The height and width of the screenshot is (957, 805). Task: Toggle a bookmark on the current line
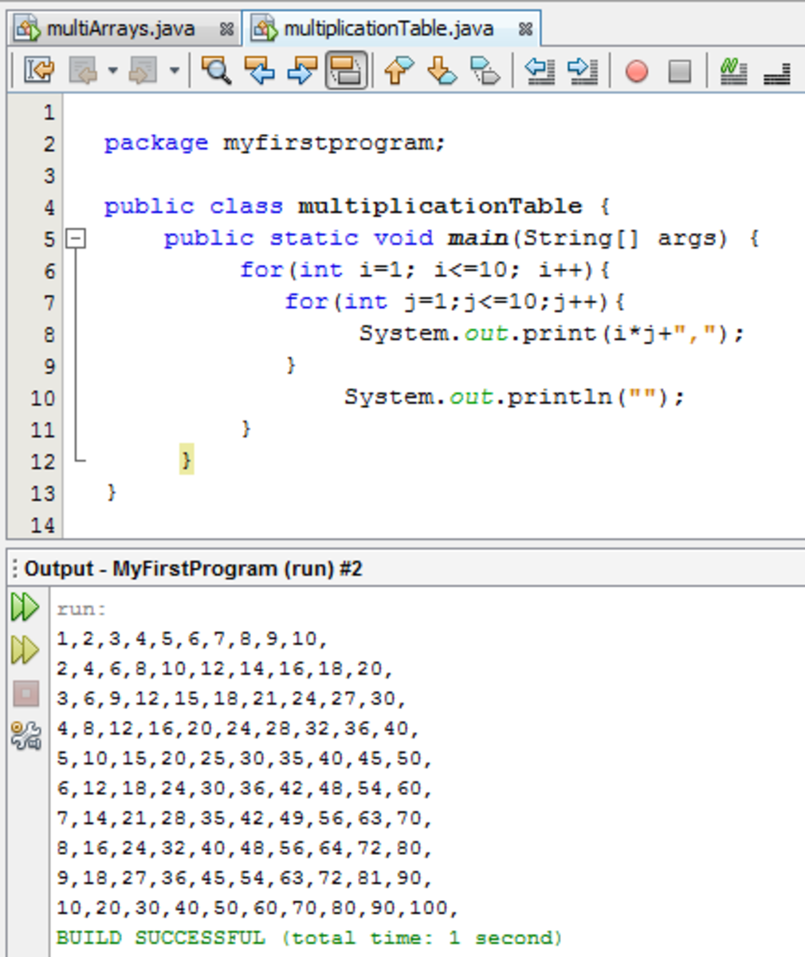(485, 71)
